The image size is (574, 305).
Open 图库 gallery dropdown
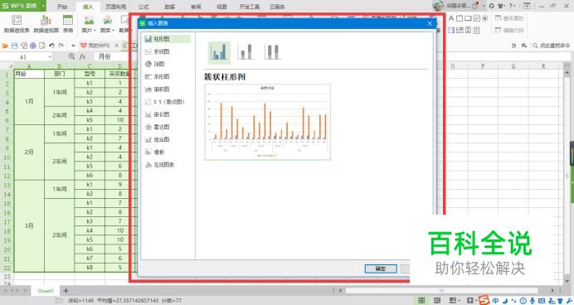coord(107,24)
